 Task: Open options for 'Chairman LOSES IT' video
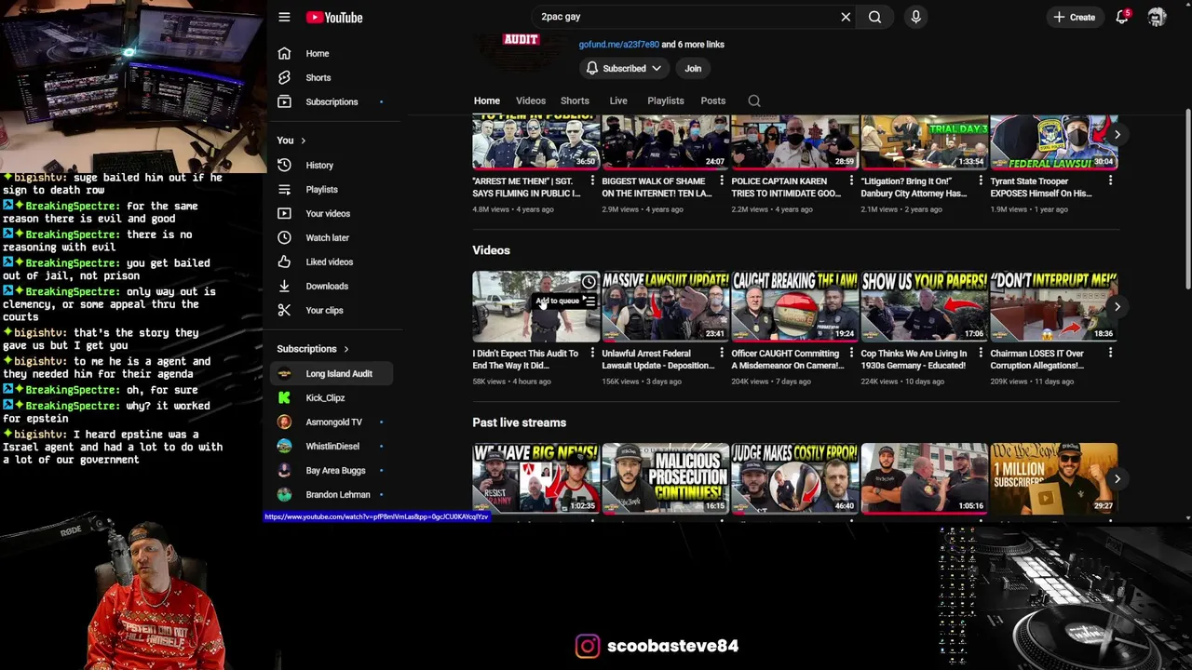click(1110, 354)
